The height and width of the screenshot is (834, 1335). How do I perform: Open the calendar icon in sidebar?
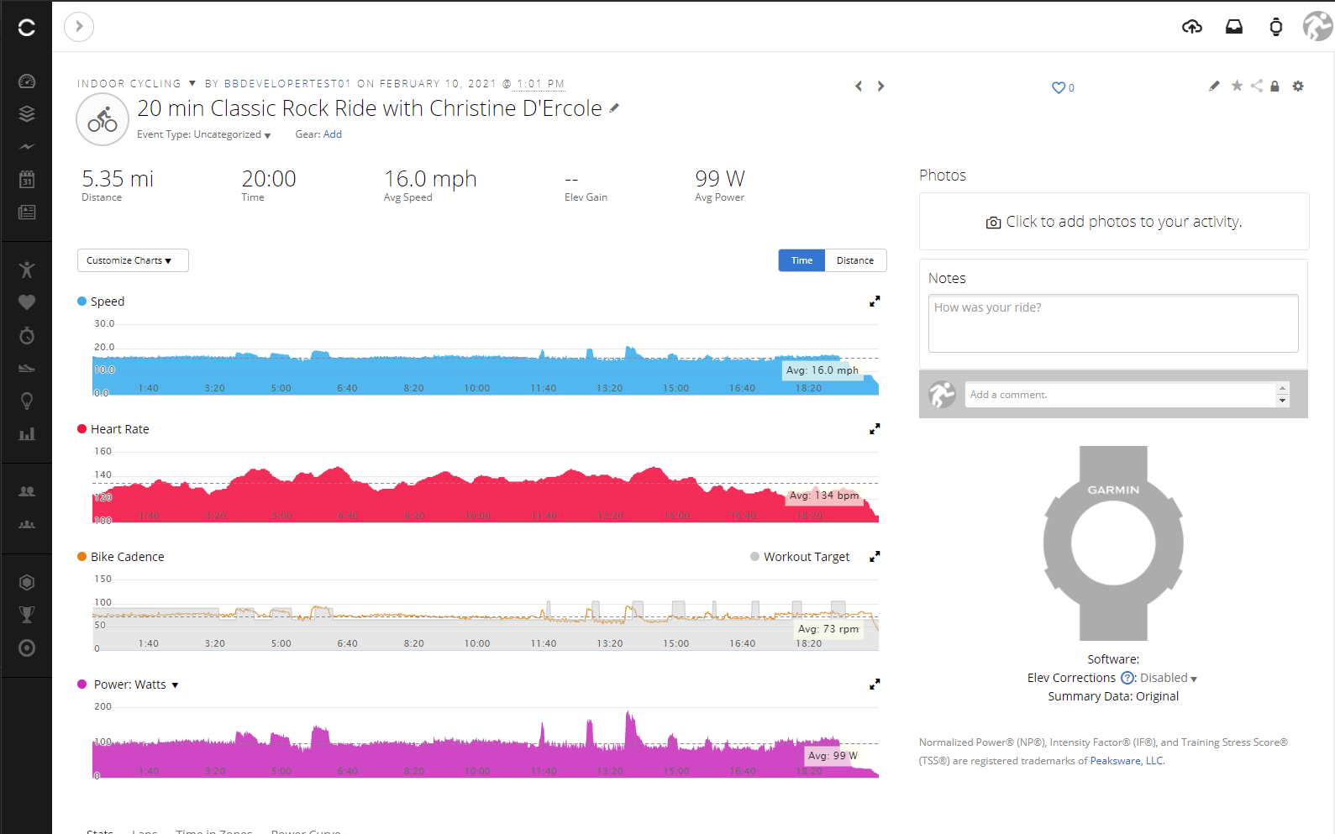[x=27, y=179]
